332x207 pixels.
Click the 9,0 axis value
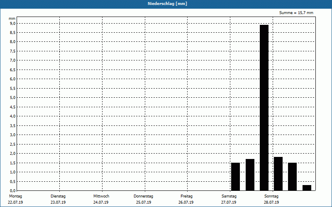pos(13,23)
